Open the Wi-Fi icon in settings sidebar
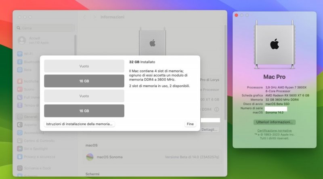This screenshot has height=179, width=323. 19,54
